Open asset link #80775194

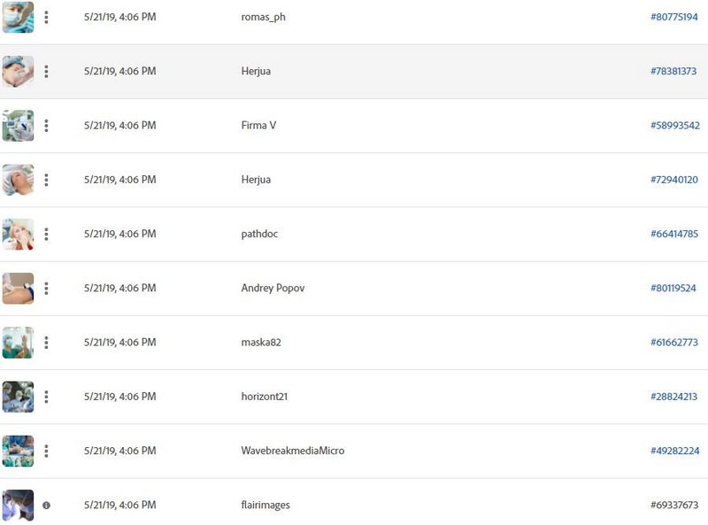coord(673,17)
